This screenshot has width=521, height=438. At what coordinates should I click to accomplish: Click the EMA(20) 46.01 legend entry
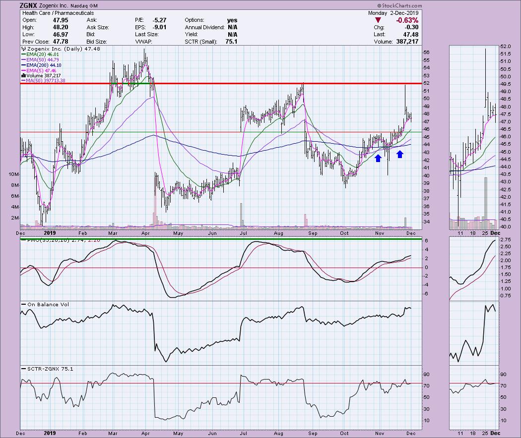click(x=40, y=55)
